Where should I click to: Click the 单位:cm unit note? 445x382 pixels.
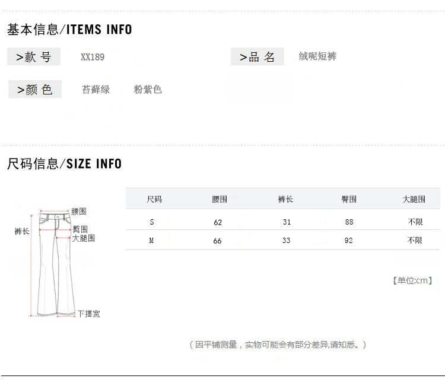[x=412, y=280]
